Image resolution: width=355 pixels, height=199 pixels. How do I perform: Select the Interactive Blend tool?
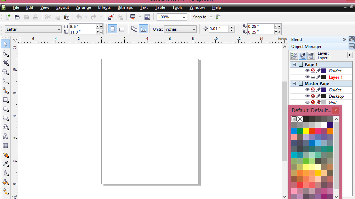5,155
